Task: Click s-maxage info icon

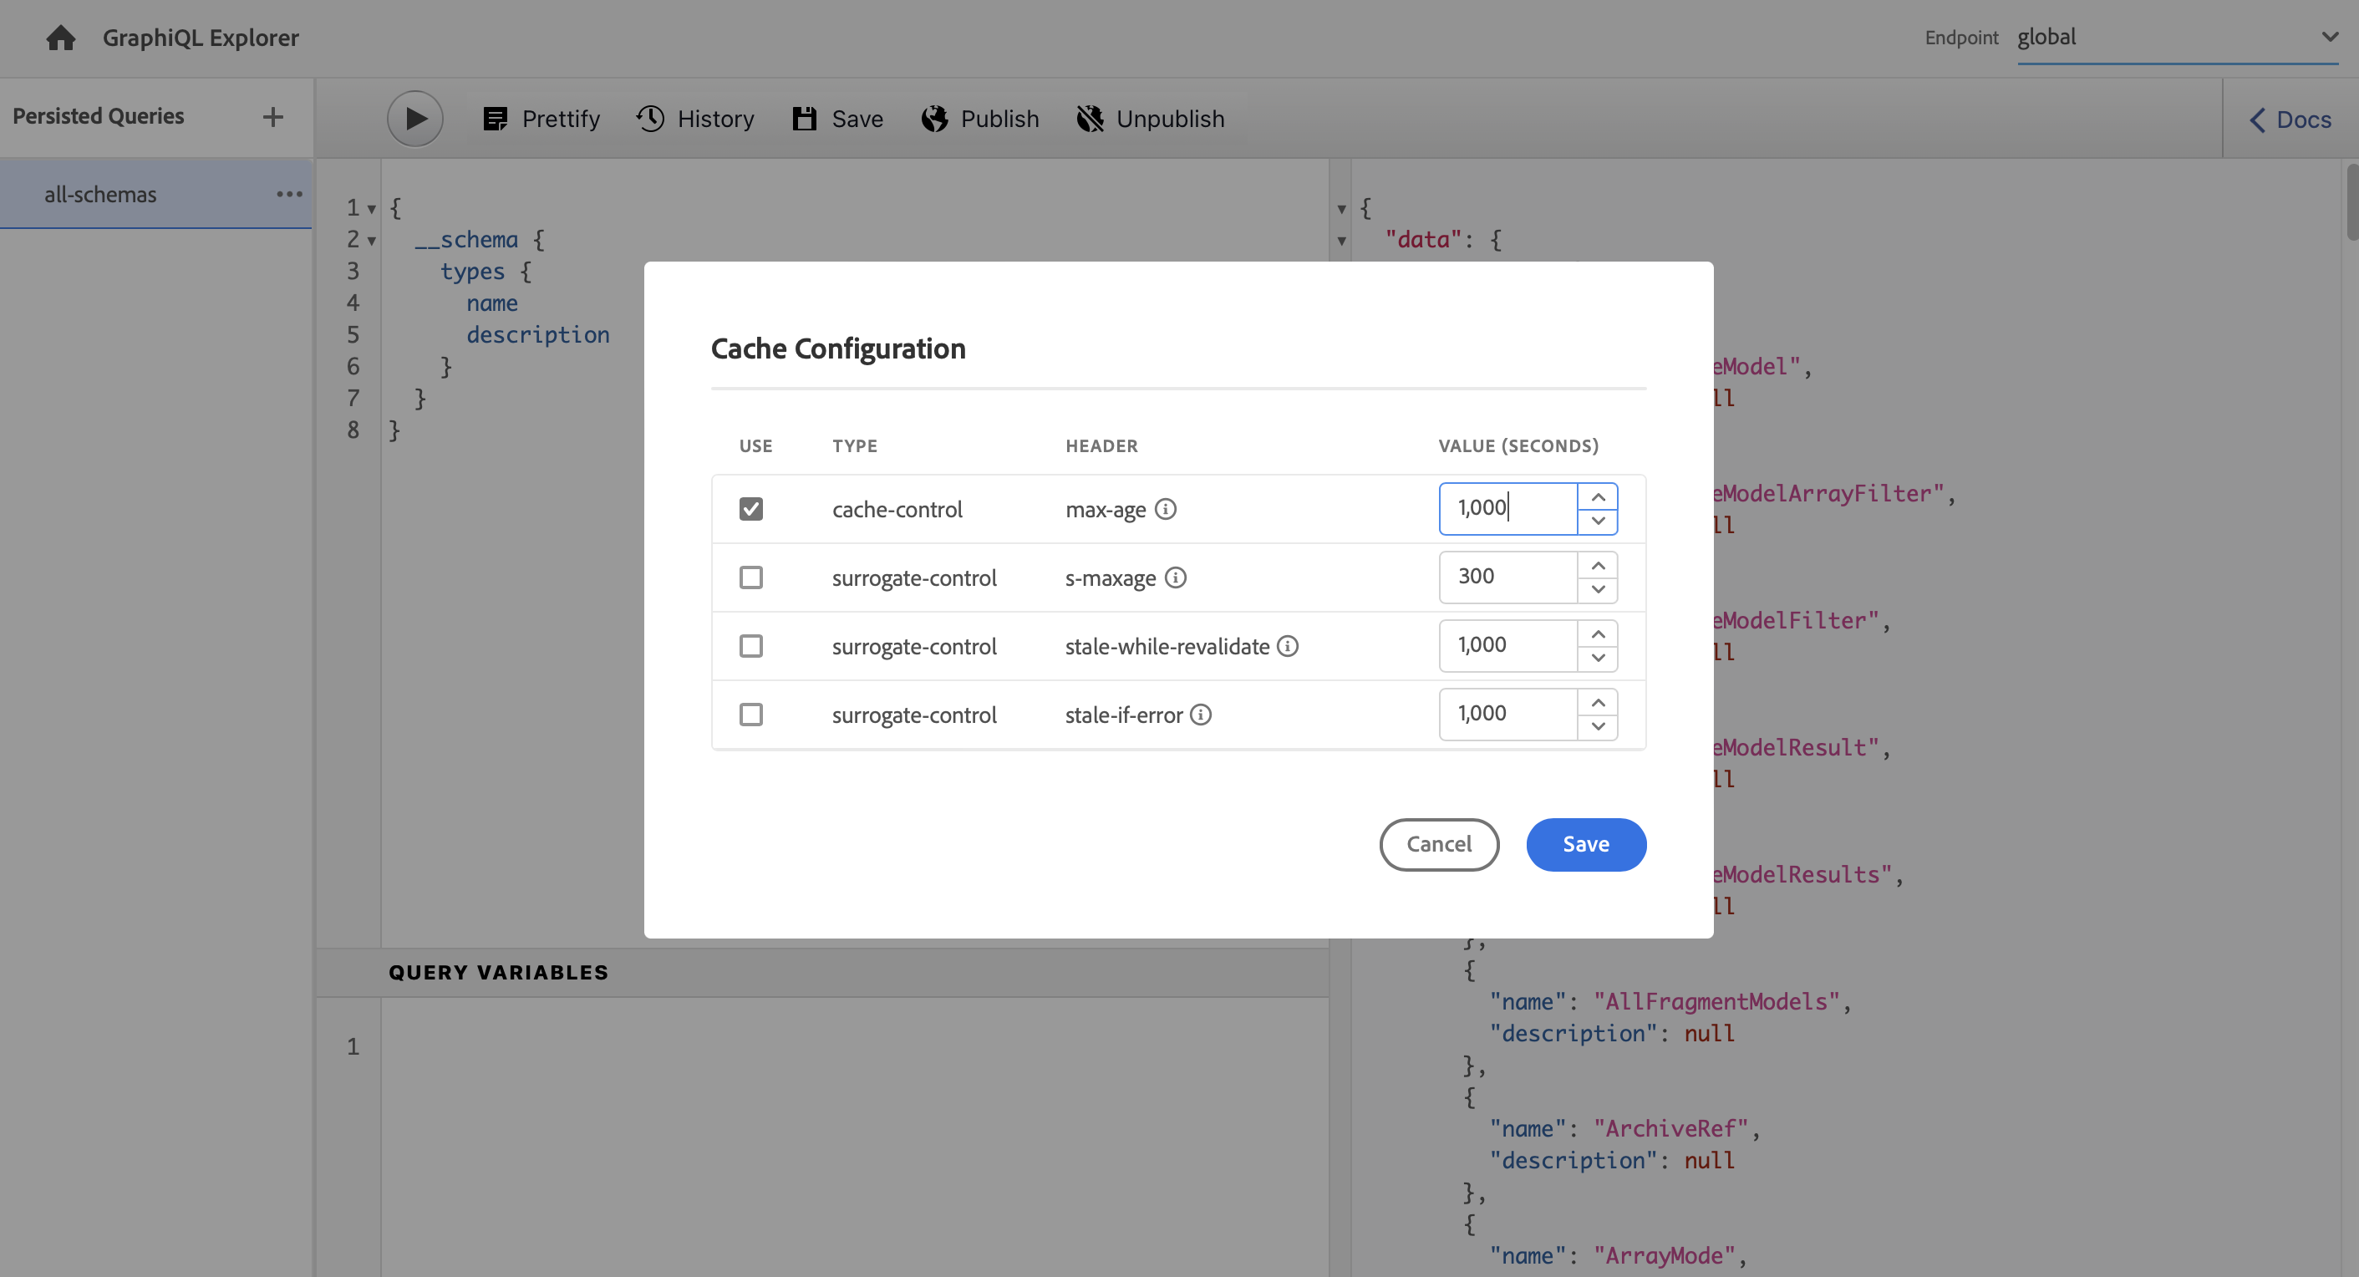Action: coord(1175,577)
